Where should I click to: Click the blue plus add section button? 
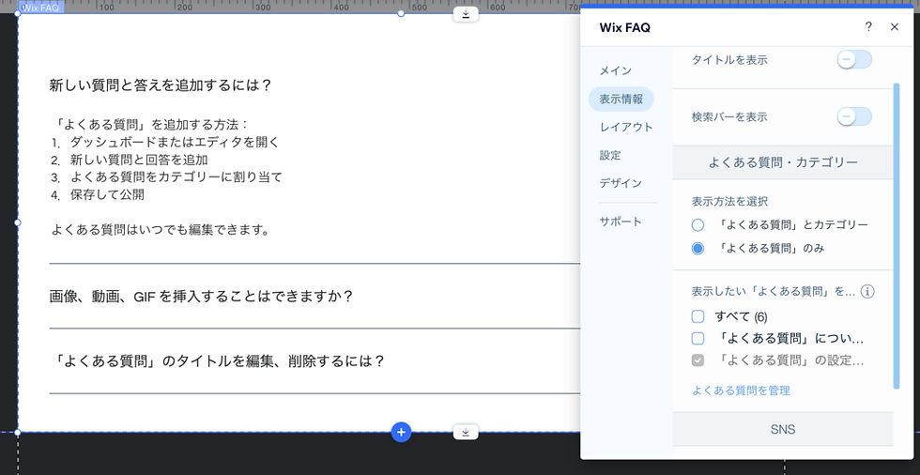coord(402,432)
